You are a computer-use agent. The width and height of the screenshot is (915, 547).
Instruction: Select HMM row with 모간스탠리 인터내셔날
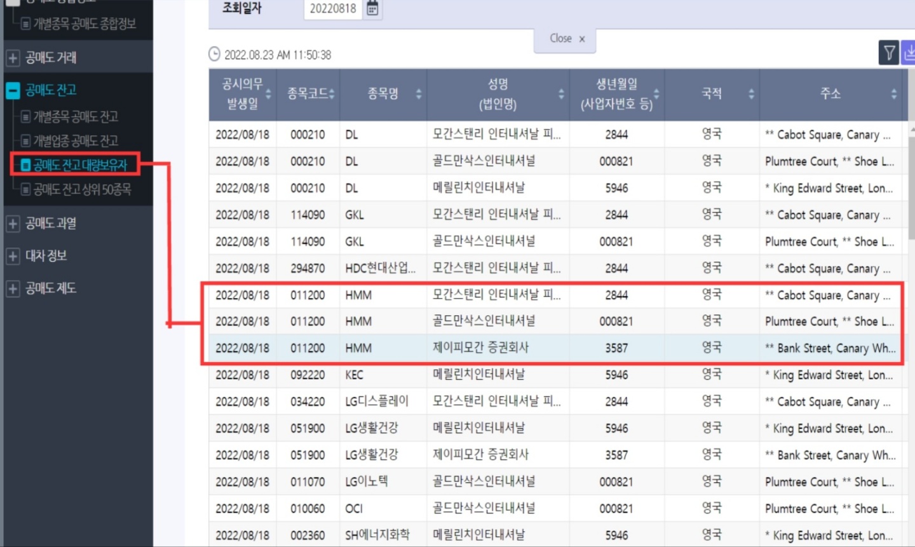(x=555, y=295)
